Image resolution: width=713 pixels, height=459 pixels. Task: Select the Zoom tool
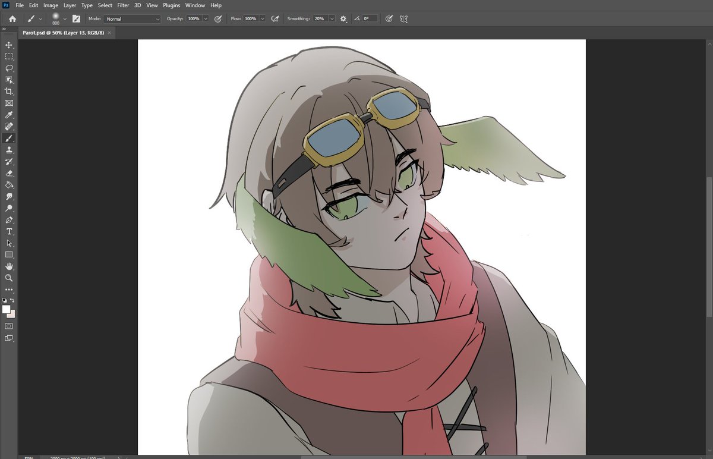click(9, 278)
